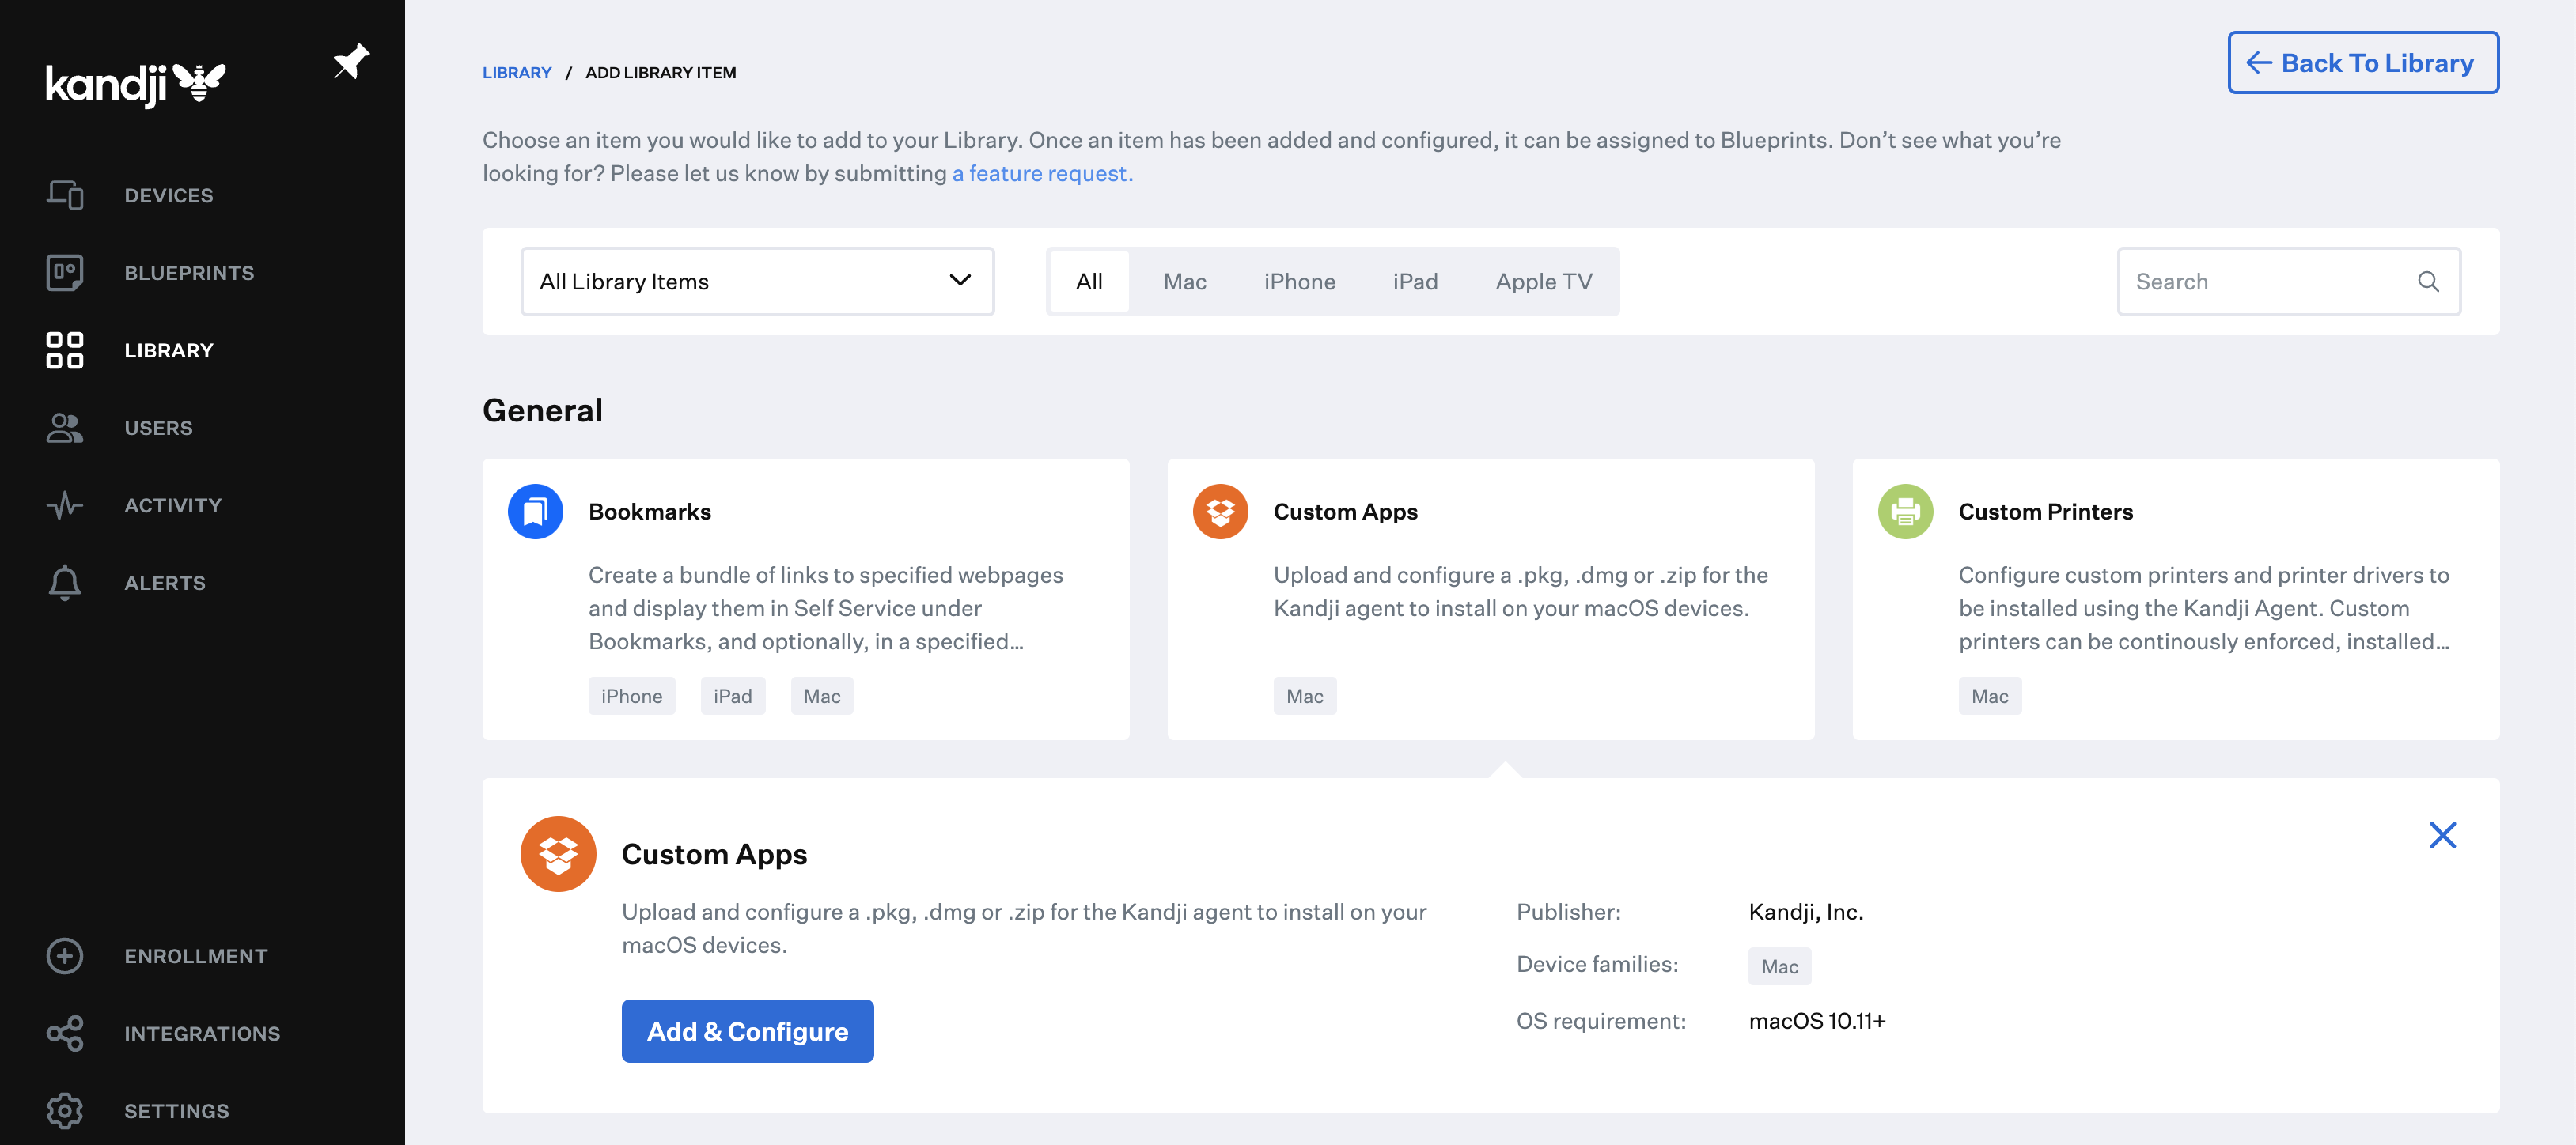Select the Apple TV filter tab
The width and height of the screenshot is (2576, 1145).
click(1543, 279)
